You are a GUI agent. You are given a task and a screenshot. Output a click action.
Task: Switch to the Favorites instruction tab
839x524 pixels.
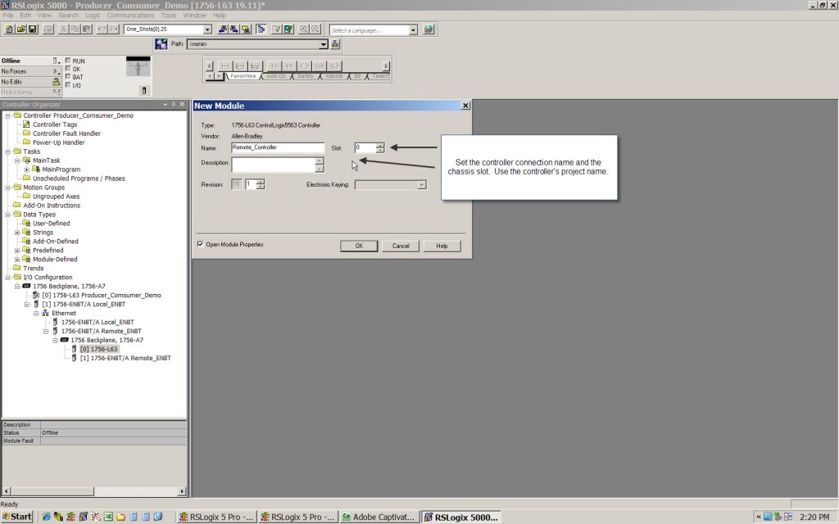click(243, 76)
